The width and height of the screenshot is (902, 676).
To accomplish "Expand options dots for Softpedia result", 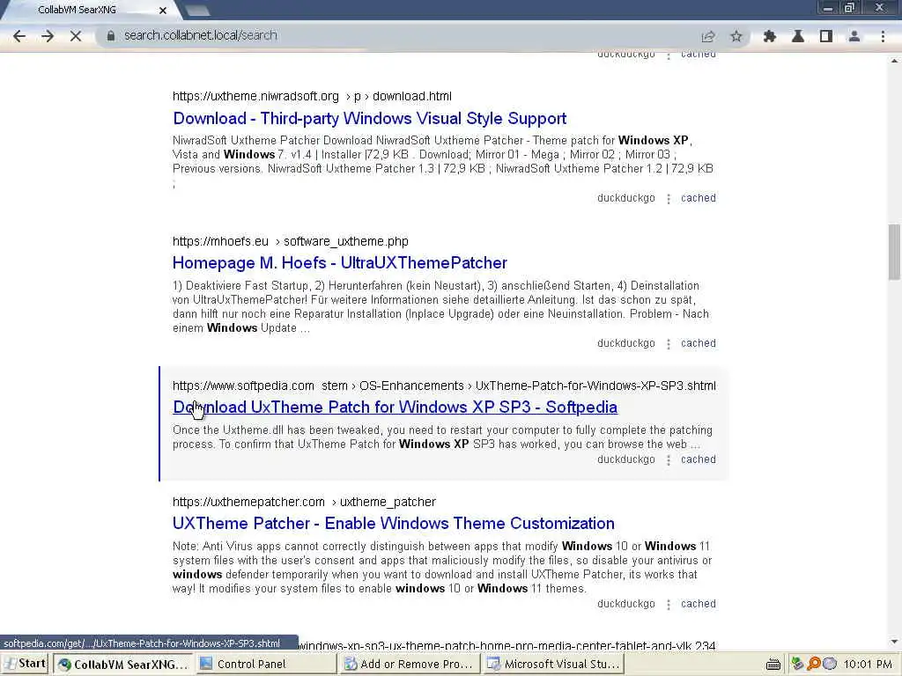I will click(668, 460).
